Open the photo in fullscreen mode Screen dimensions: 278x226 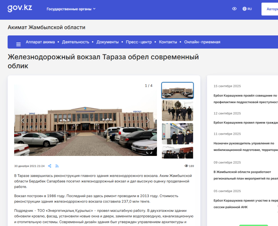(149, 151)
